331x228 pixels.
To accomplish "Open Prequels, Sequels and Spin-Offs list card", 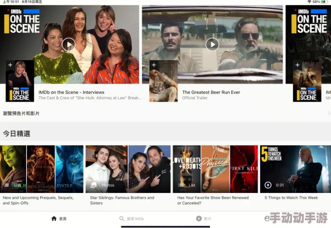I will pyautogui.click(x=42, y=169).
